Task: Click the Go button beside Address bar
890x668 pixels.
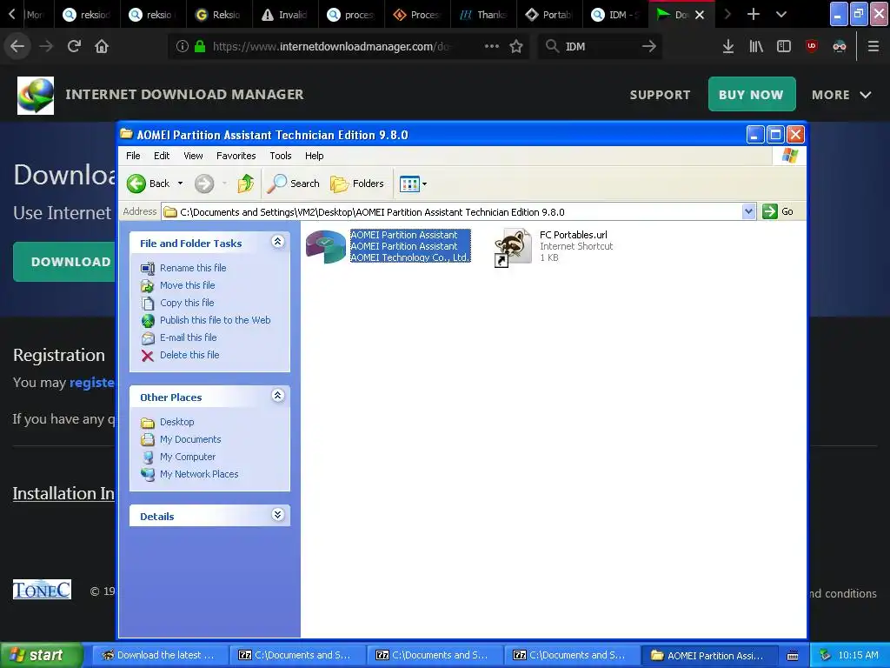Action: pyautogui.click(x=778, y=211)
